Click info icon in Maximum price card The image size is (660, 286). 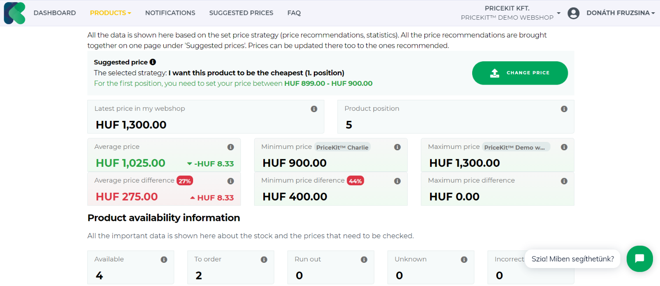point(564,147)
